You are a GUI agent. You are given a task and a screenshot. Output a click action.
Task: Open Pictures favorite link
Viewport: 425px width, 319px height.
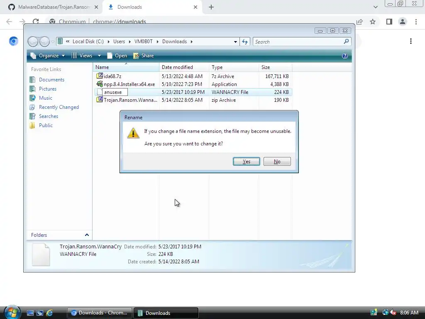pos(48,89)
